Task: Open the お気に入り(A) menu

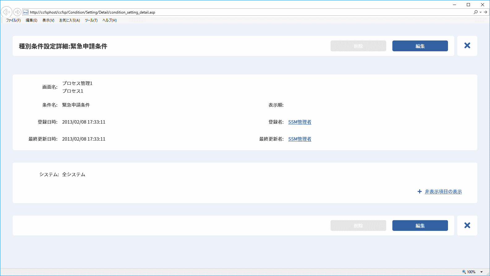Action: (x=70, y=20)
